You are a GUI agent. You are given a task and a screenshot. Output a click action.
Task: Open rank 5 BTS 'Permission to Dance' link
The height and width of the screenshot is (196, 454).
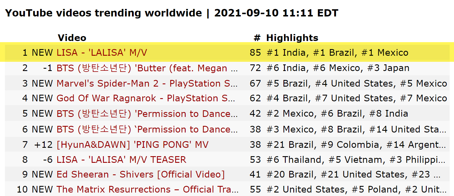147,114
